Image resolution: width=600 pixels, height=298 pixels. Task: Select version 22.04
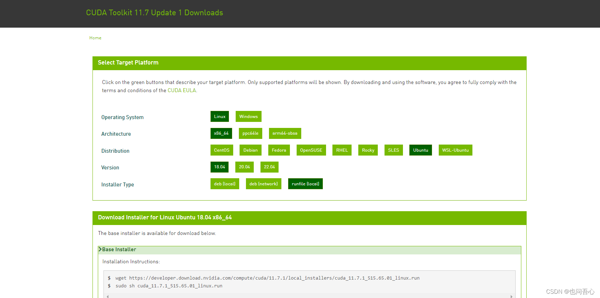(x=269, y=167)
